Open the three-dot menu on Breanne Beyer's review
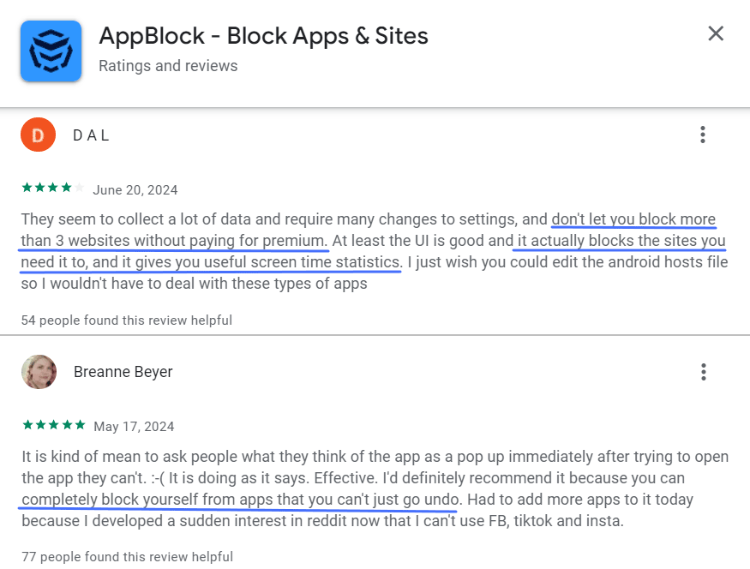Screen dimensions: 750x569 (703, 372)
